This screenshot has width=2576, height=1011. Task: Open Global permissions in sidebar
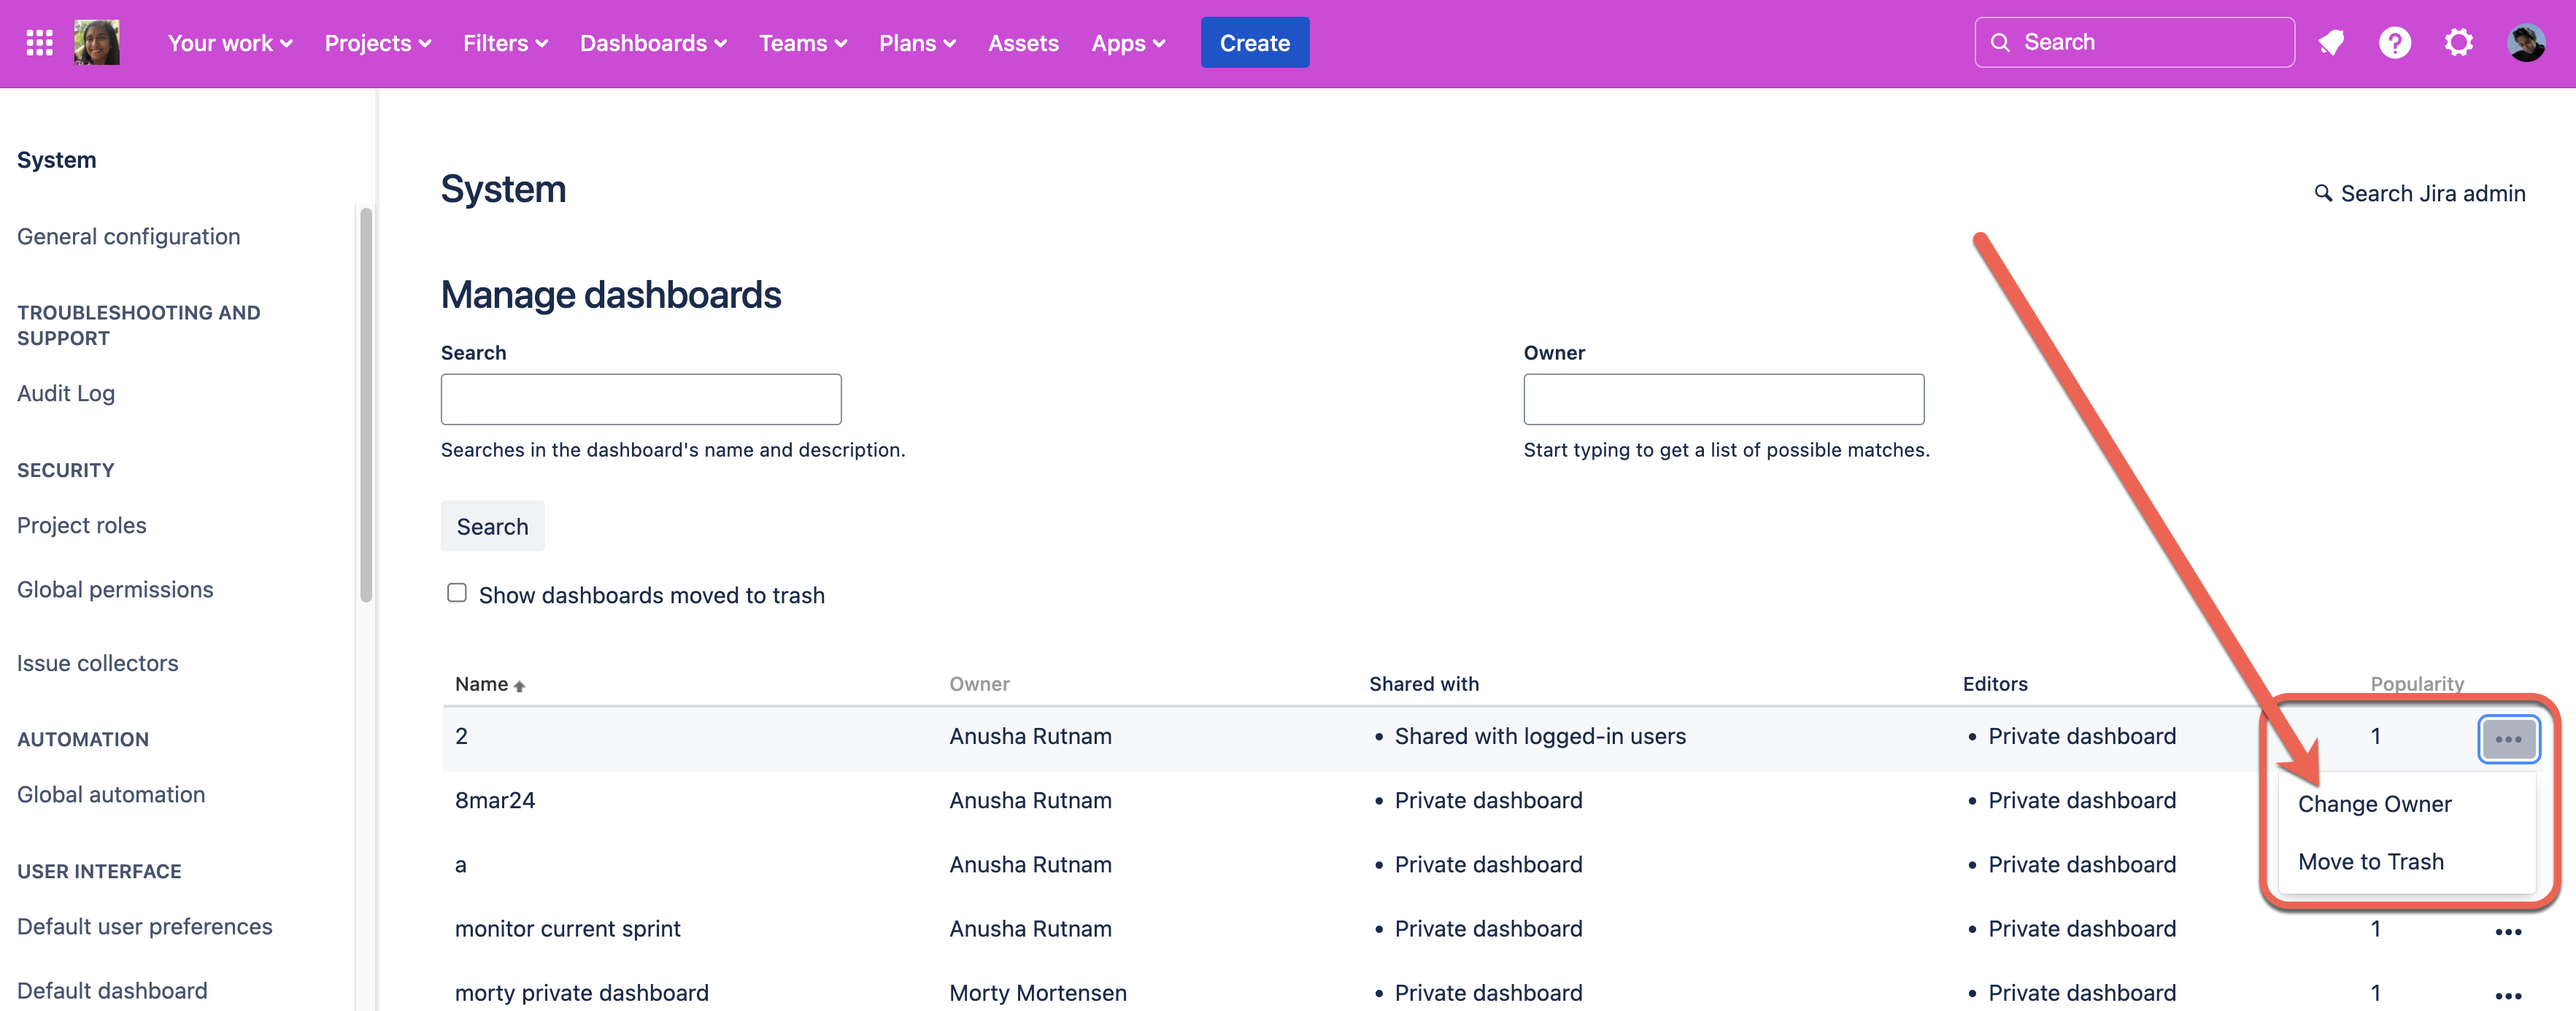click(115, 590)
